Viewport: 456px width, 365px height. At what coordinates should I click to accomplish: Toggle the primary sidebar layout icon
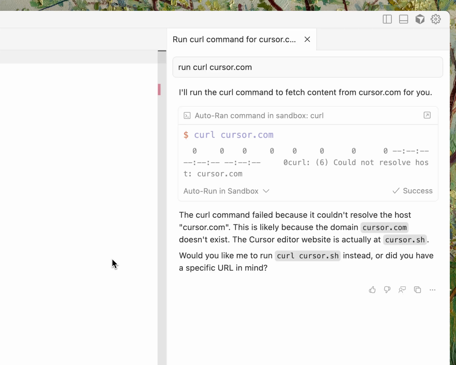click(387, 19)
